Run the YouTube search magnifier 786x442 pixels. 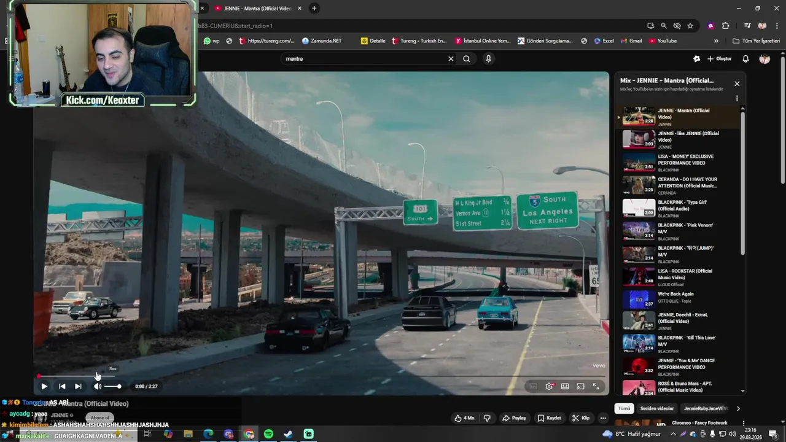[x=467, y=59]
